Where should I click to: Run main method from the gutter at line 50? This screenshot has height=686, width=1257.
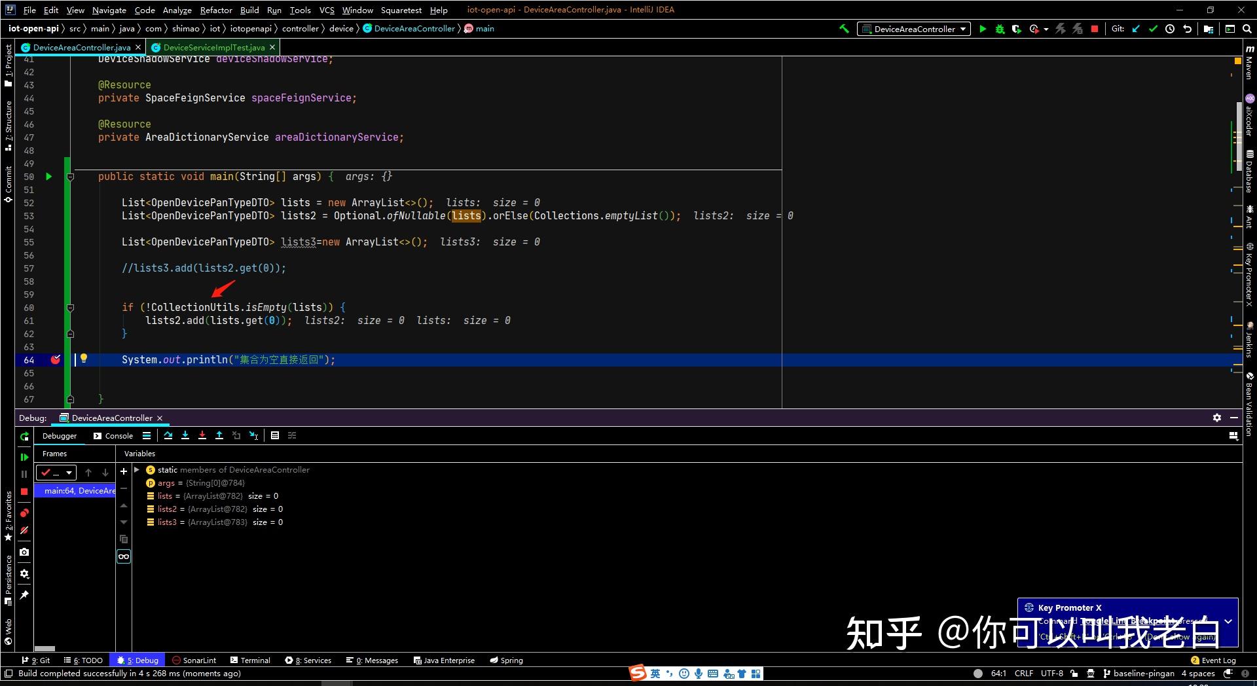(48, 176)
